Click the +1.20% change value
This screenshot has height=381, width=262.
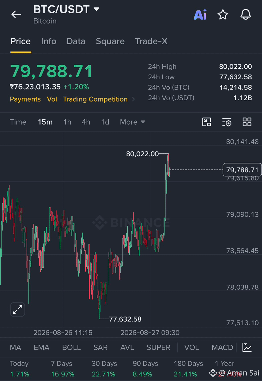point(76,87)
